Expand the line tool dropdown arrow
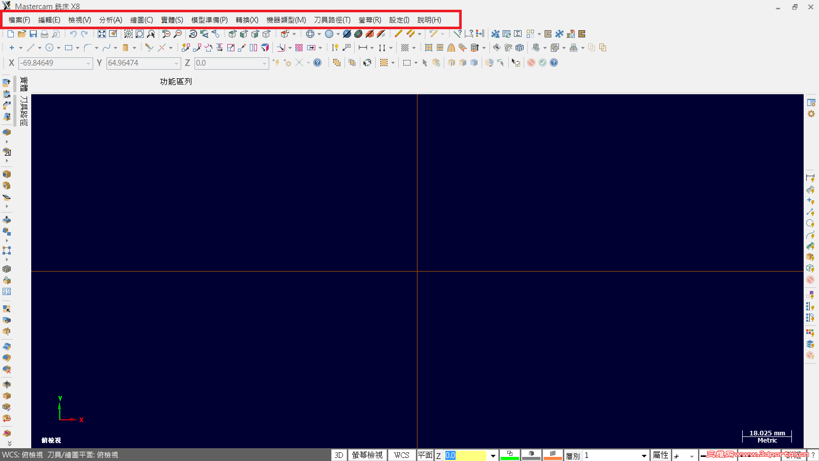The height and width of the screenshot is (461, 819). (x=39, y=48)
